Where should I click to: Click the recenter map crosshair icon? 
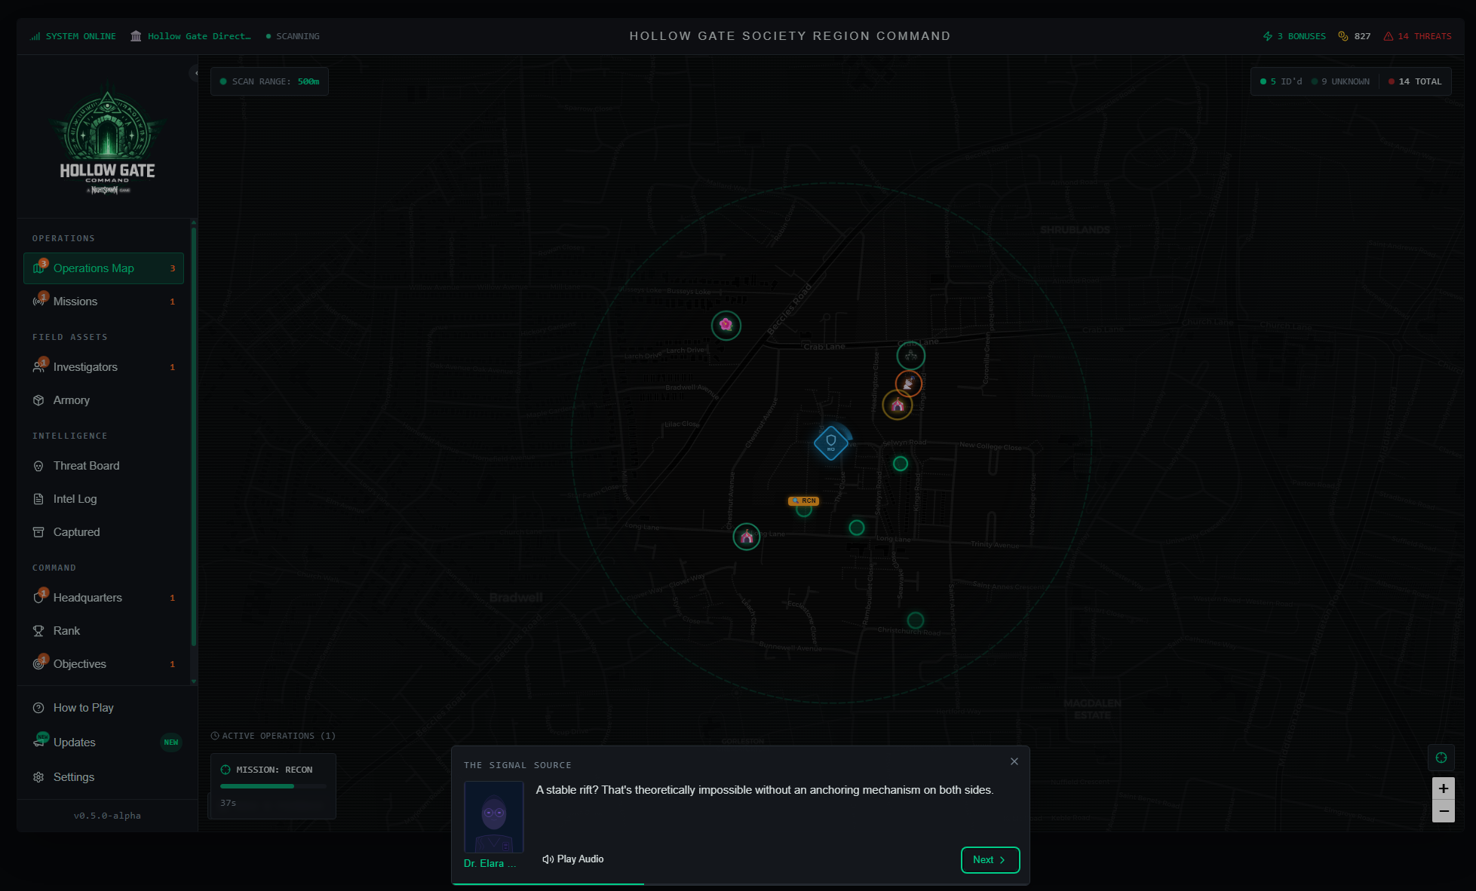click(x=1441, y=758)
